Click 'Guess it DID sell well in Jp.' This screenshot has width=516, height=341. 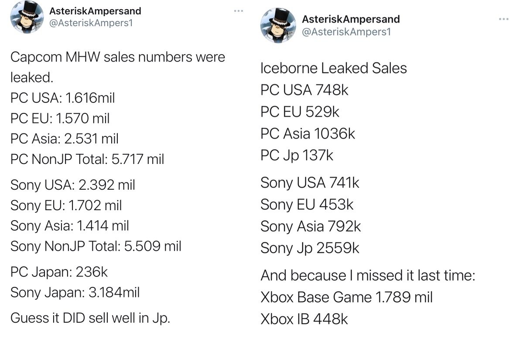click(x=90, y=318)
